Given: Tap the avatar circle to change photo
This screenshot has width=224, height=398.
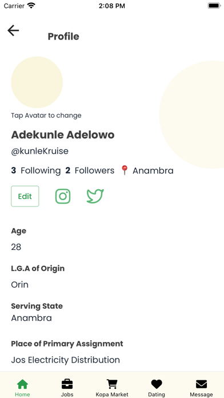Looking at the screenshot, I should (37, 82).
